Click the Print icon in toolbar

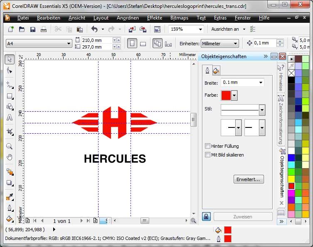tap(43, 29)
